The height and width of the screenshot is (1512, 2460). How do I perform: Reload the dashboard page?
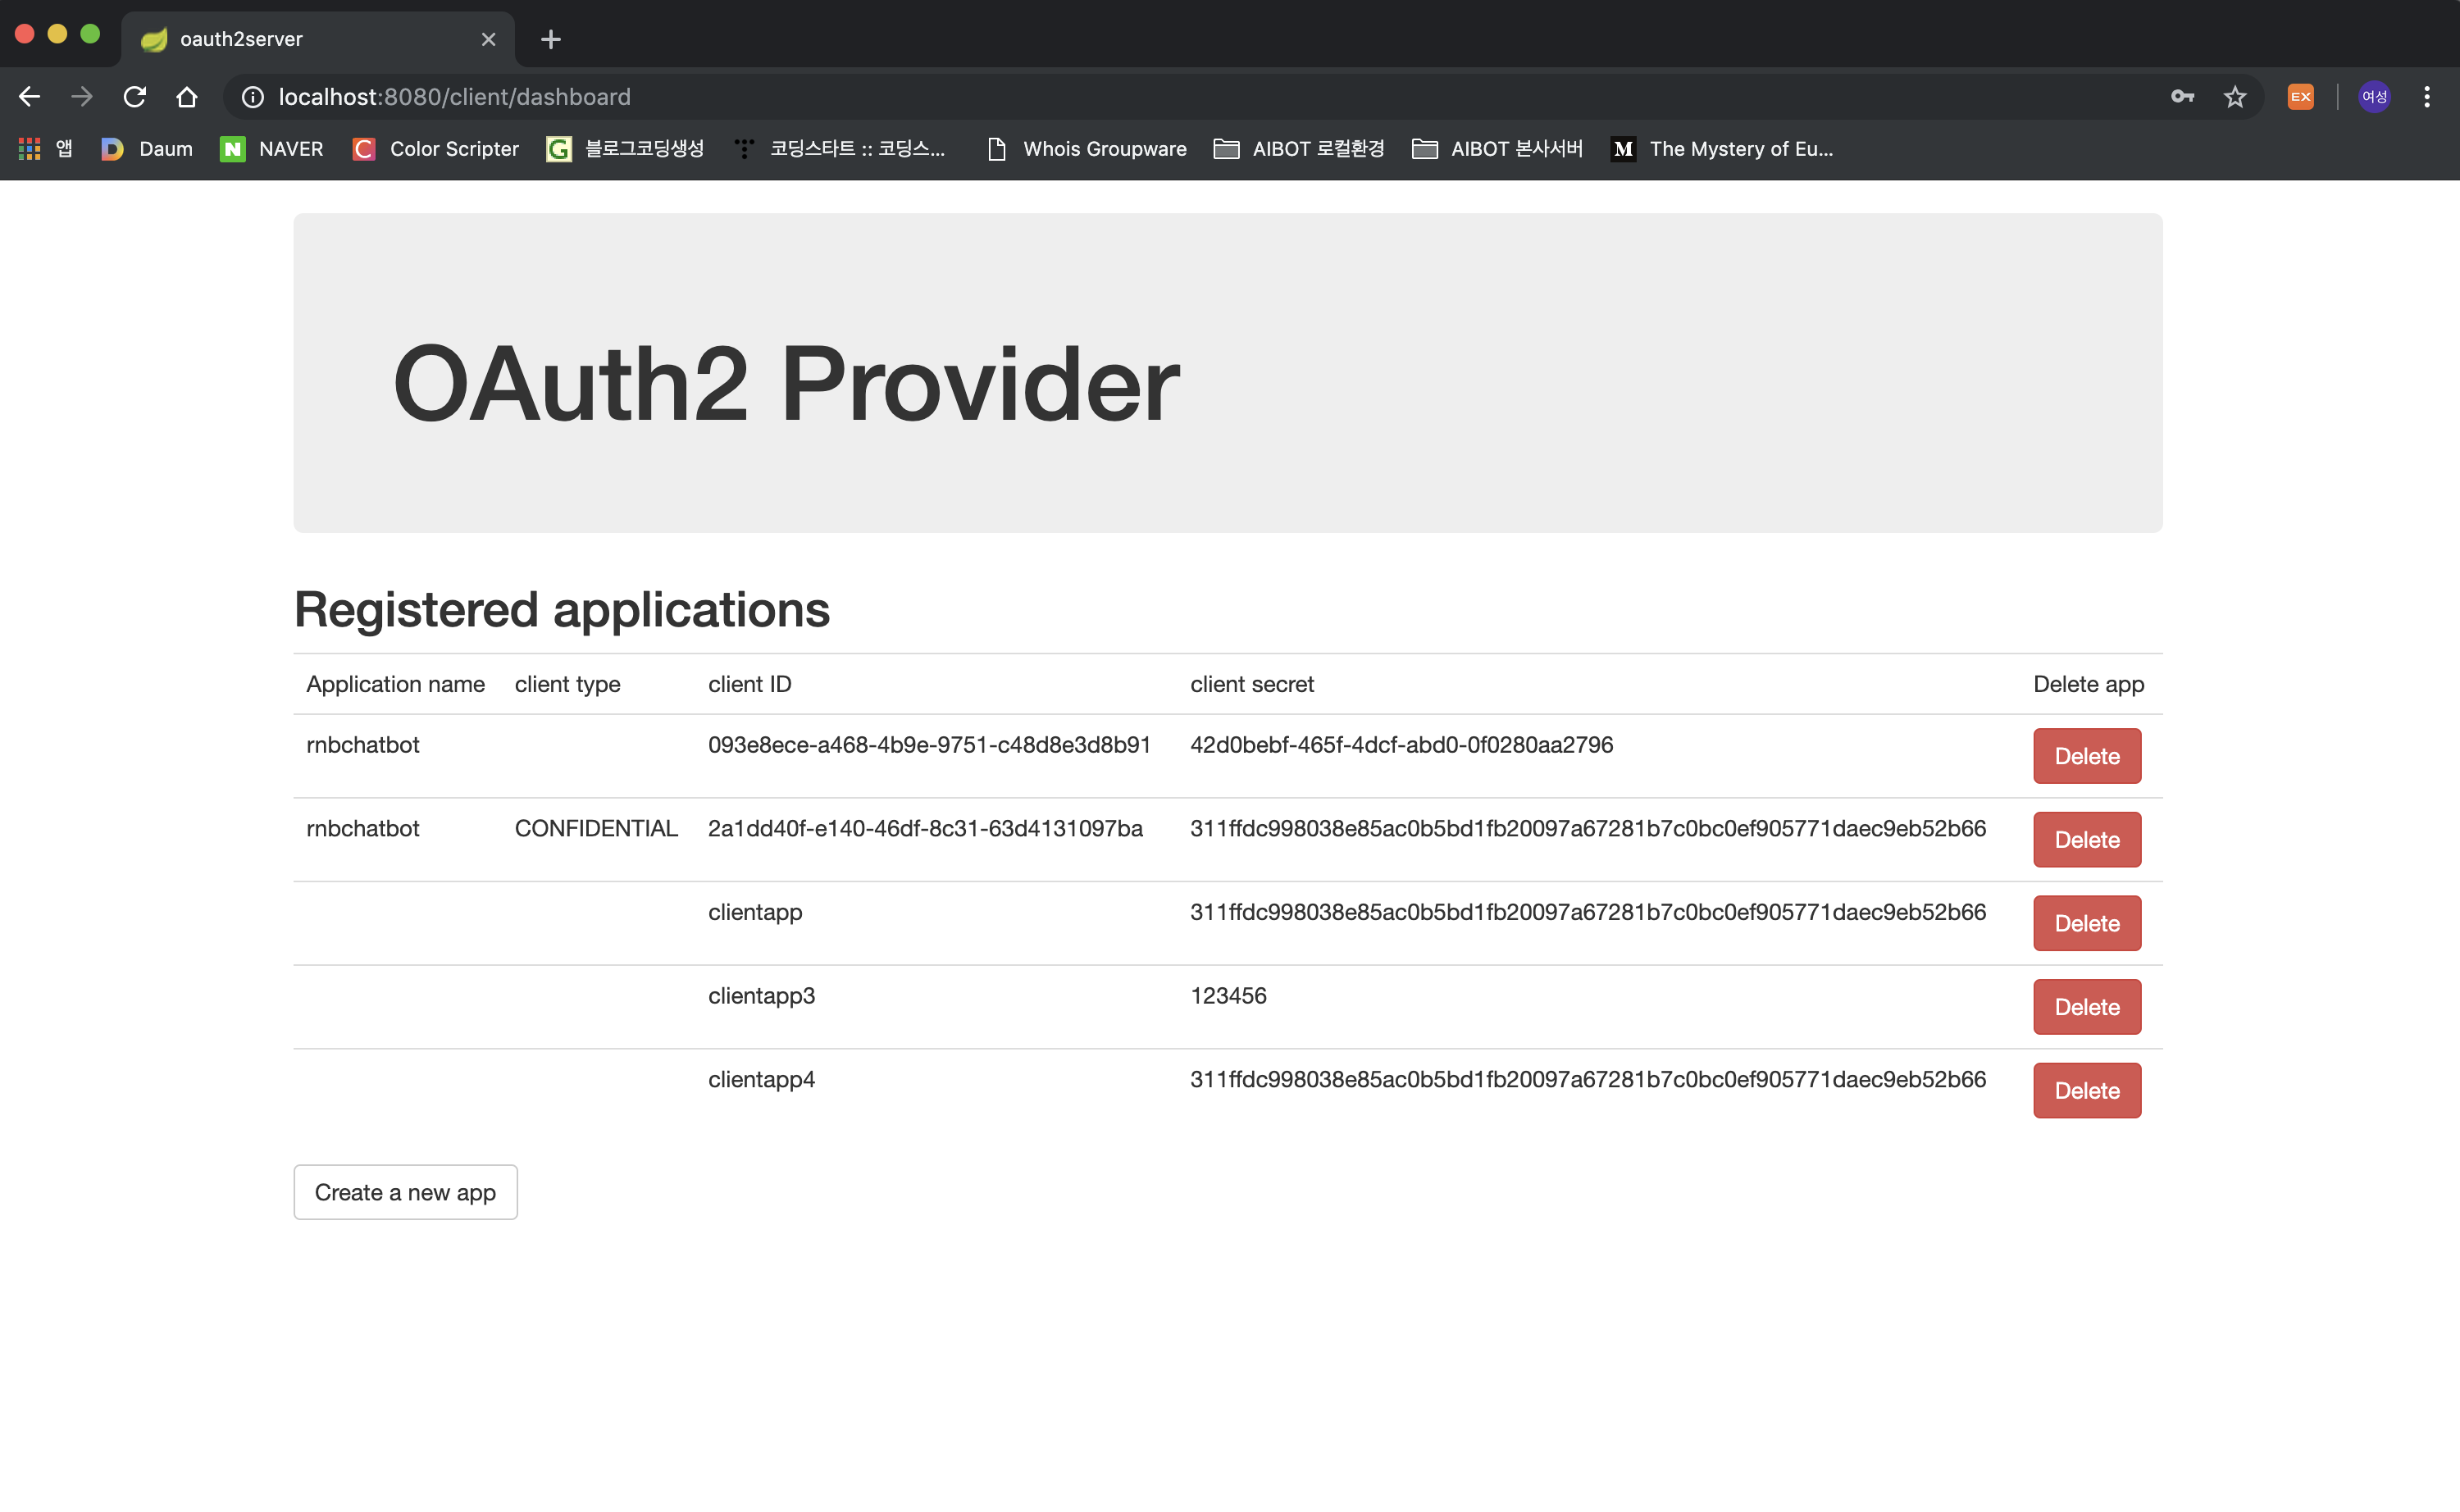tap(134, 97)
